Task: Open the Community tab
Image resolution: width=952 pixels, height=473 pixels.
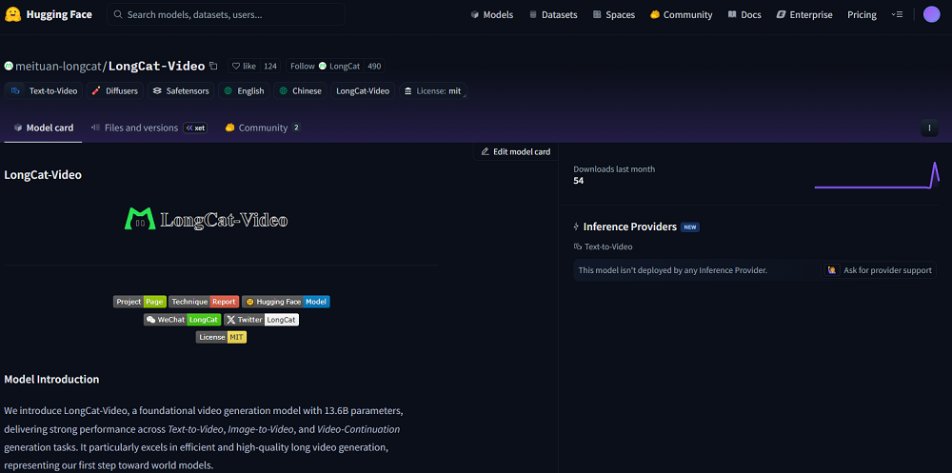Action: (262, 128)
